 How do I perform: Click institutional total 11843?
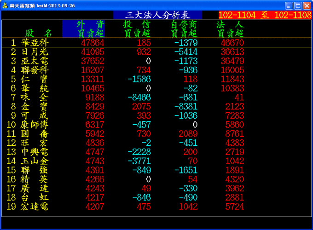pos(232,80)
